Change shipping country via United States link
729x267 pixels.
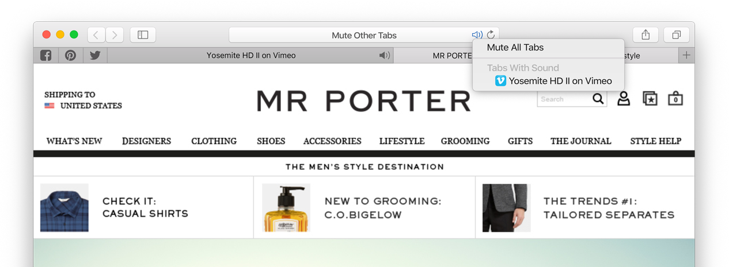coord(91,106)
